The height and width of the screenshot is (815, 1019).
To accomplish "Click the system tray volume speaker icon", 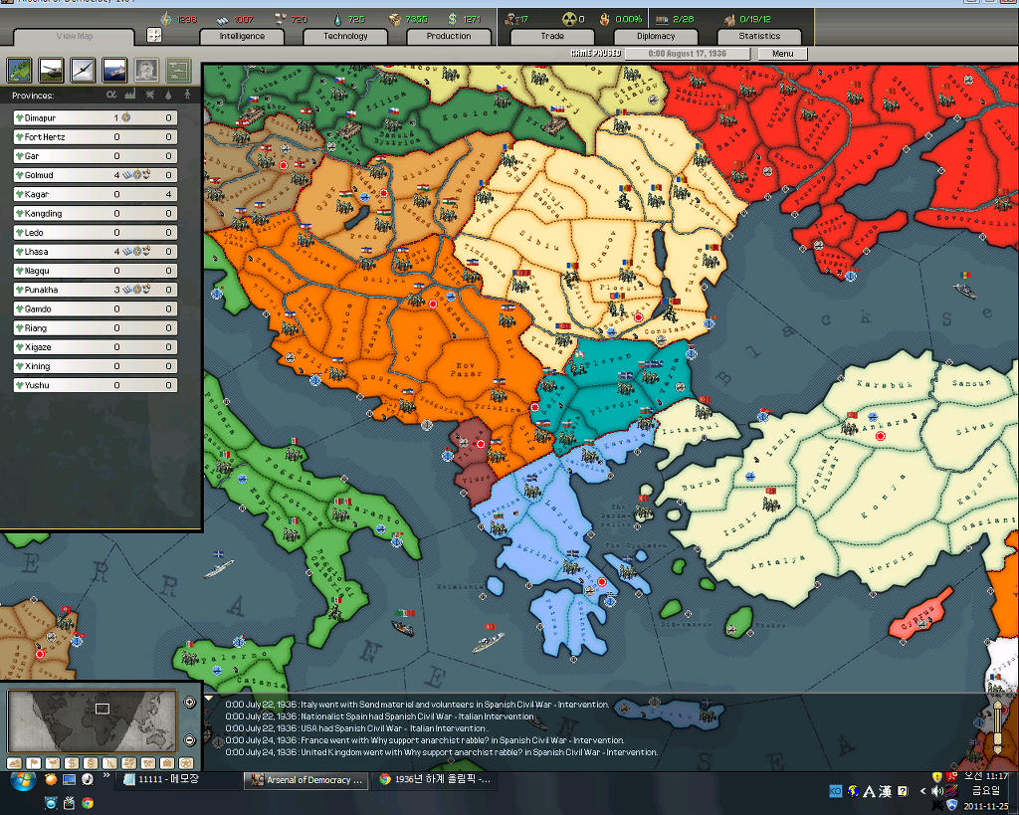I will (x=936, y=791).
